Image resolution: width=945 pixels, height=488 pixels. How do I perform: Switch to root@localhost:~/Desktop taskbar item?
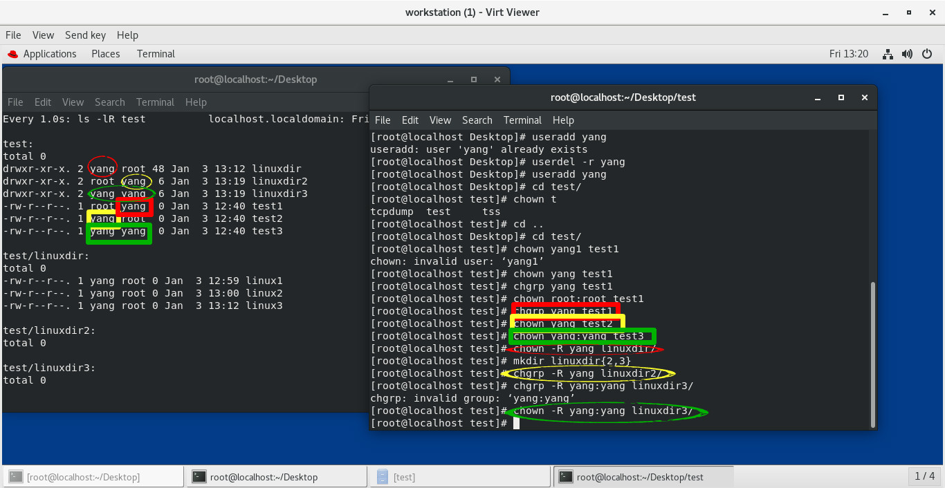pos(275,477)
